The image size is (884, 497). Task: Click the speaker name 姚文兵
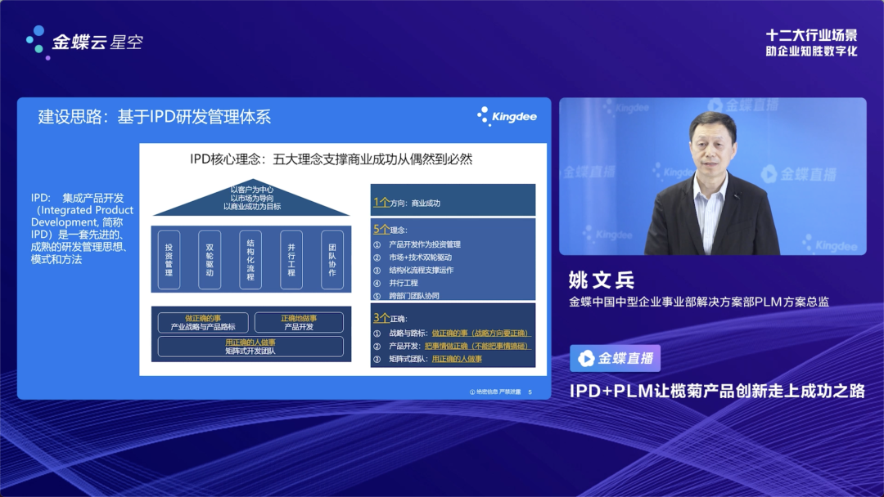pos(602,280)
